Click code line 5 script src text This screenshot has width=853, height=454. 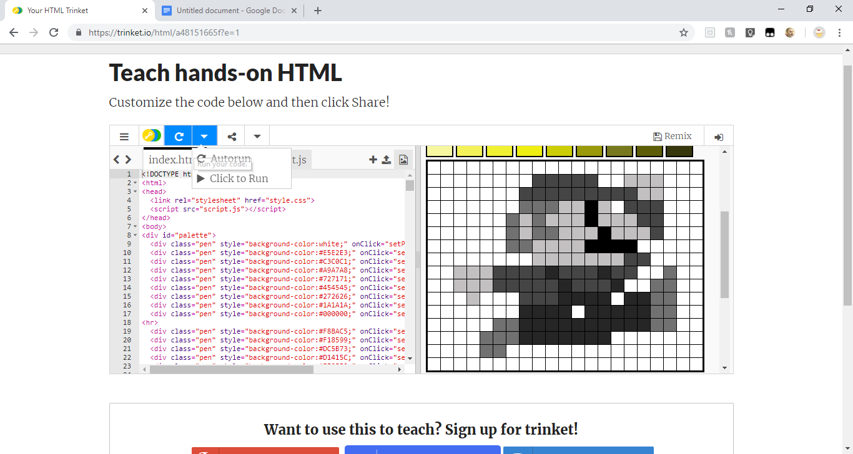coord(218,210)
